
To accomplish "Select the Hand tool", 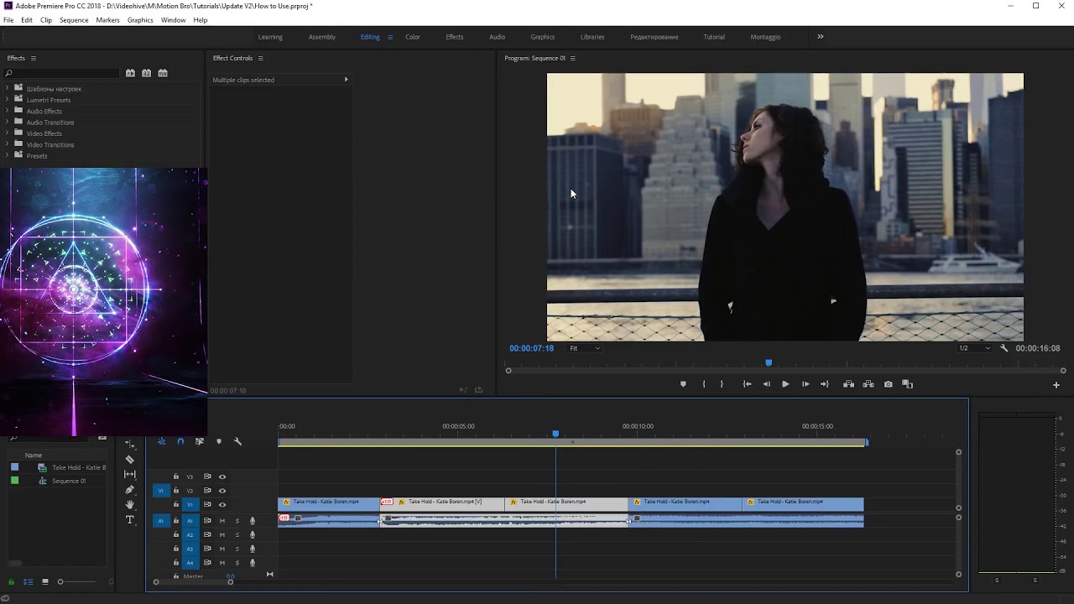I will click(129, 505).
